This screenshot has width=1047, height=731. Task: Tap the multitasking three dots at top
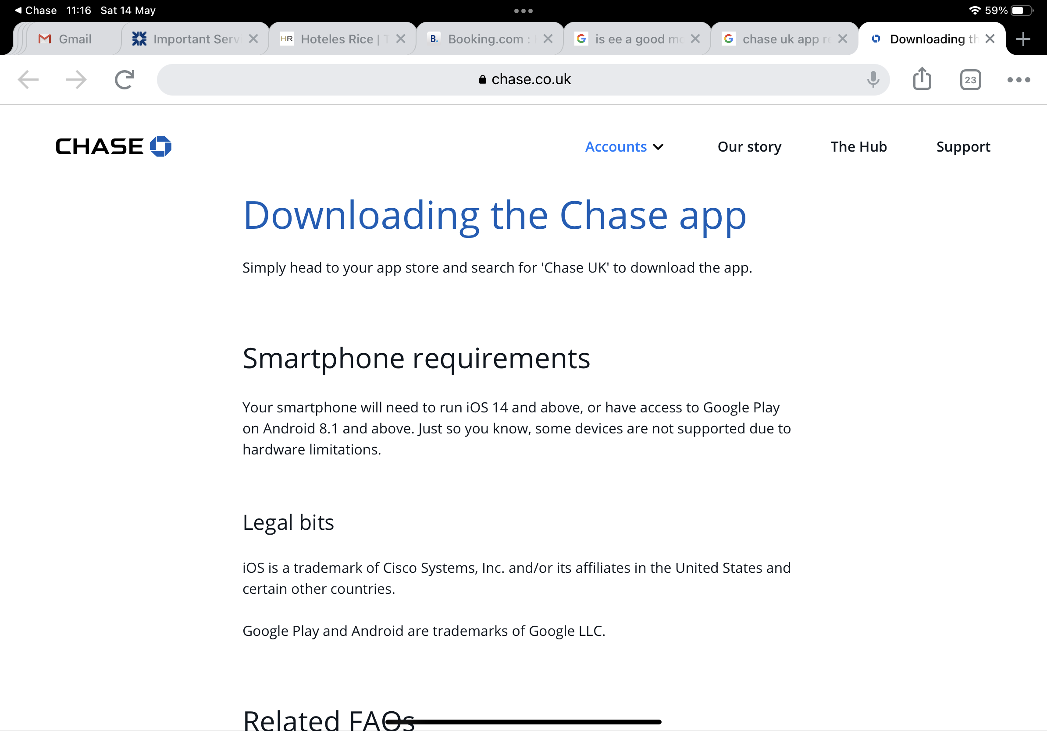point(523,11)
